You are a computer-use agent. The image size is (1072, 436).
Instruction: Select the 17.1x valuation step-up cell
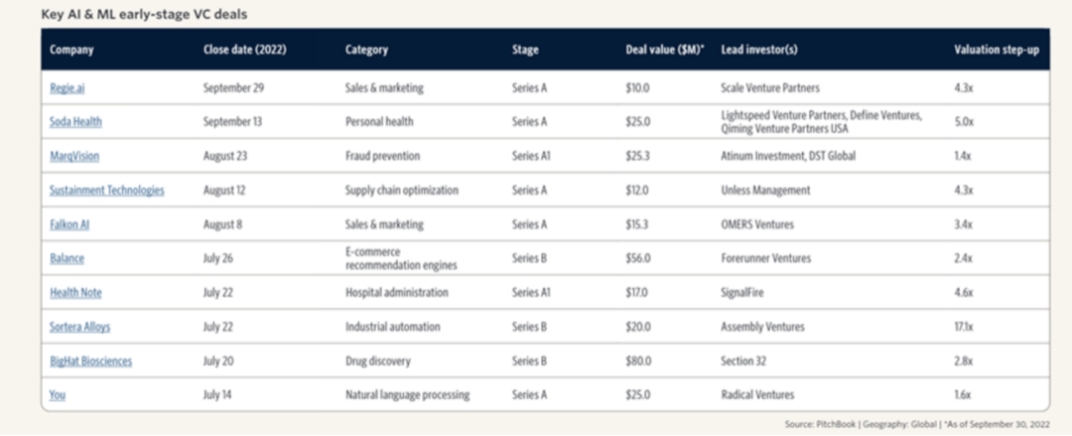click(x=965, y=327)
